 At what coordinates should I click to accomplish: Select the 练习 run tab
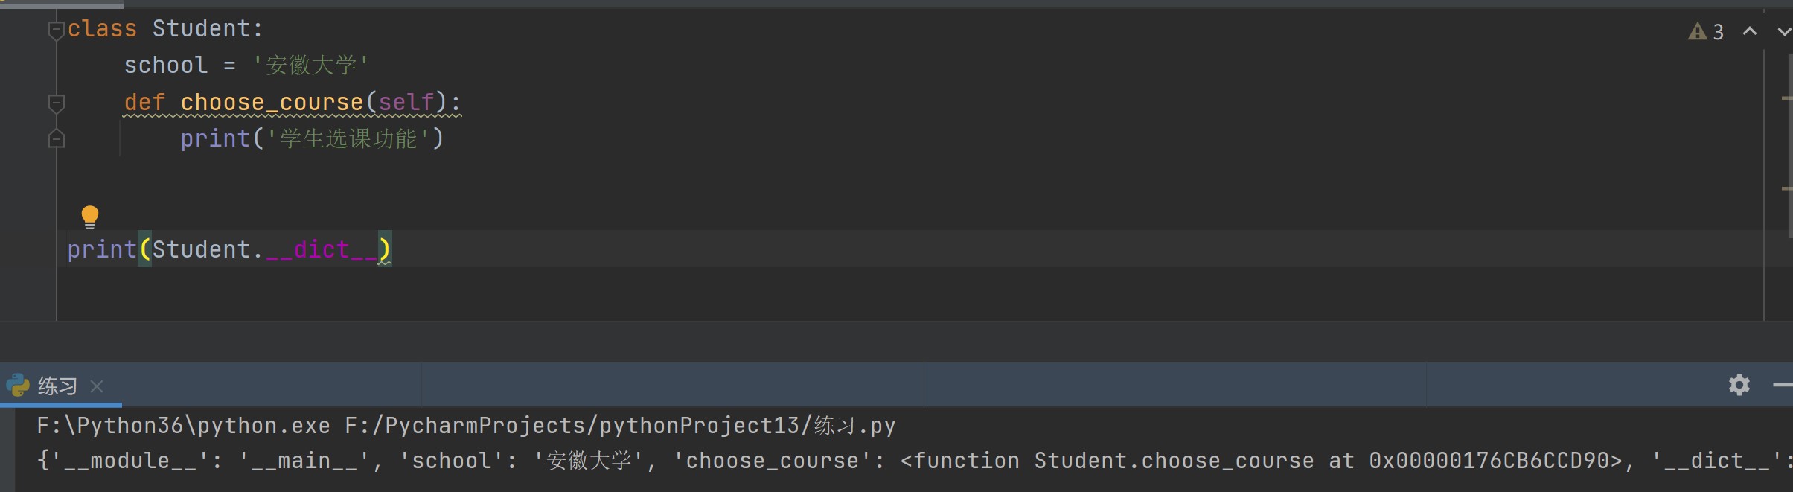click(57, 386)
